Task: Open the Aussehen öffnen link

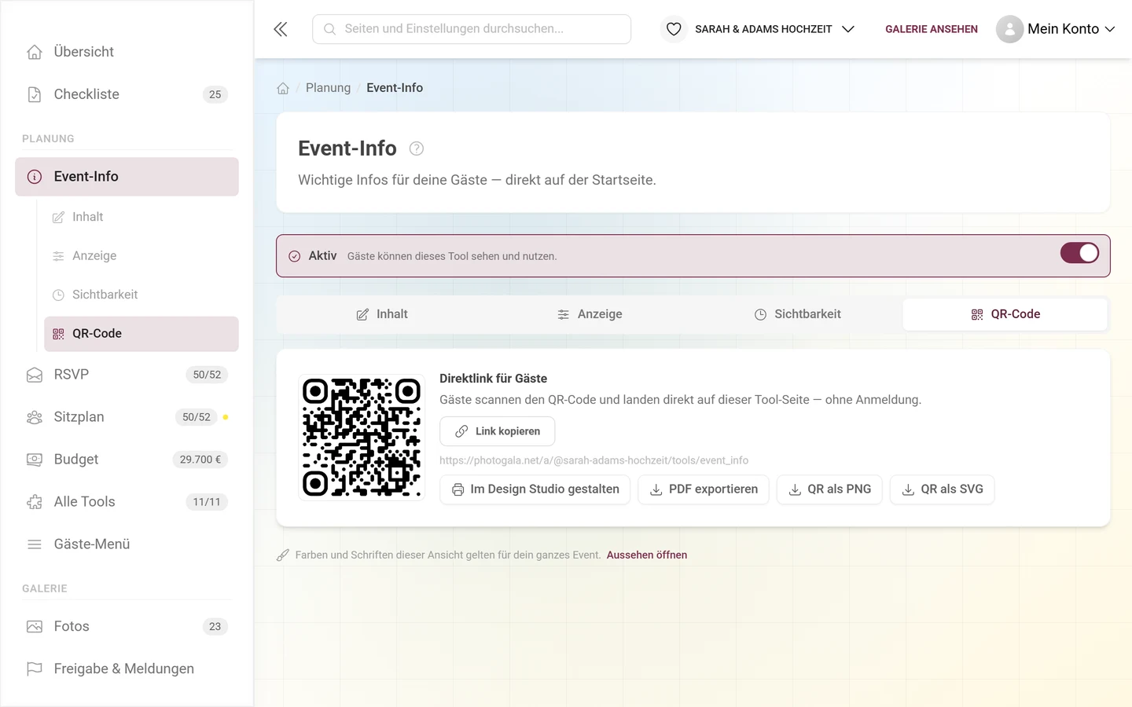Action: 647,555
